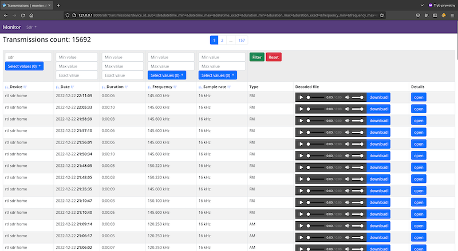Focus the Sample rate Max value field
This screenshot has width=458, height=251.
coord(222,66)
